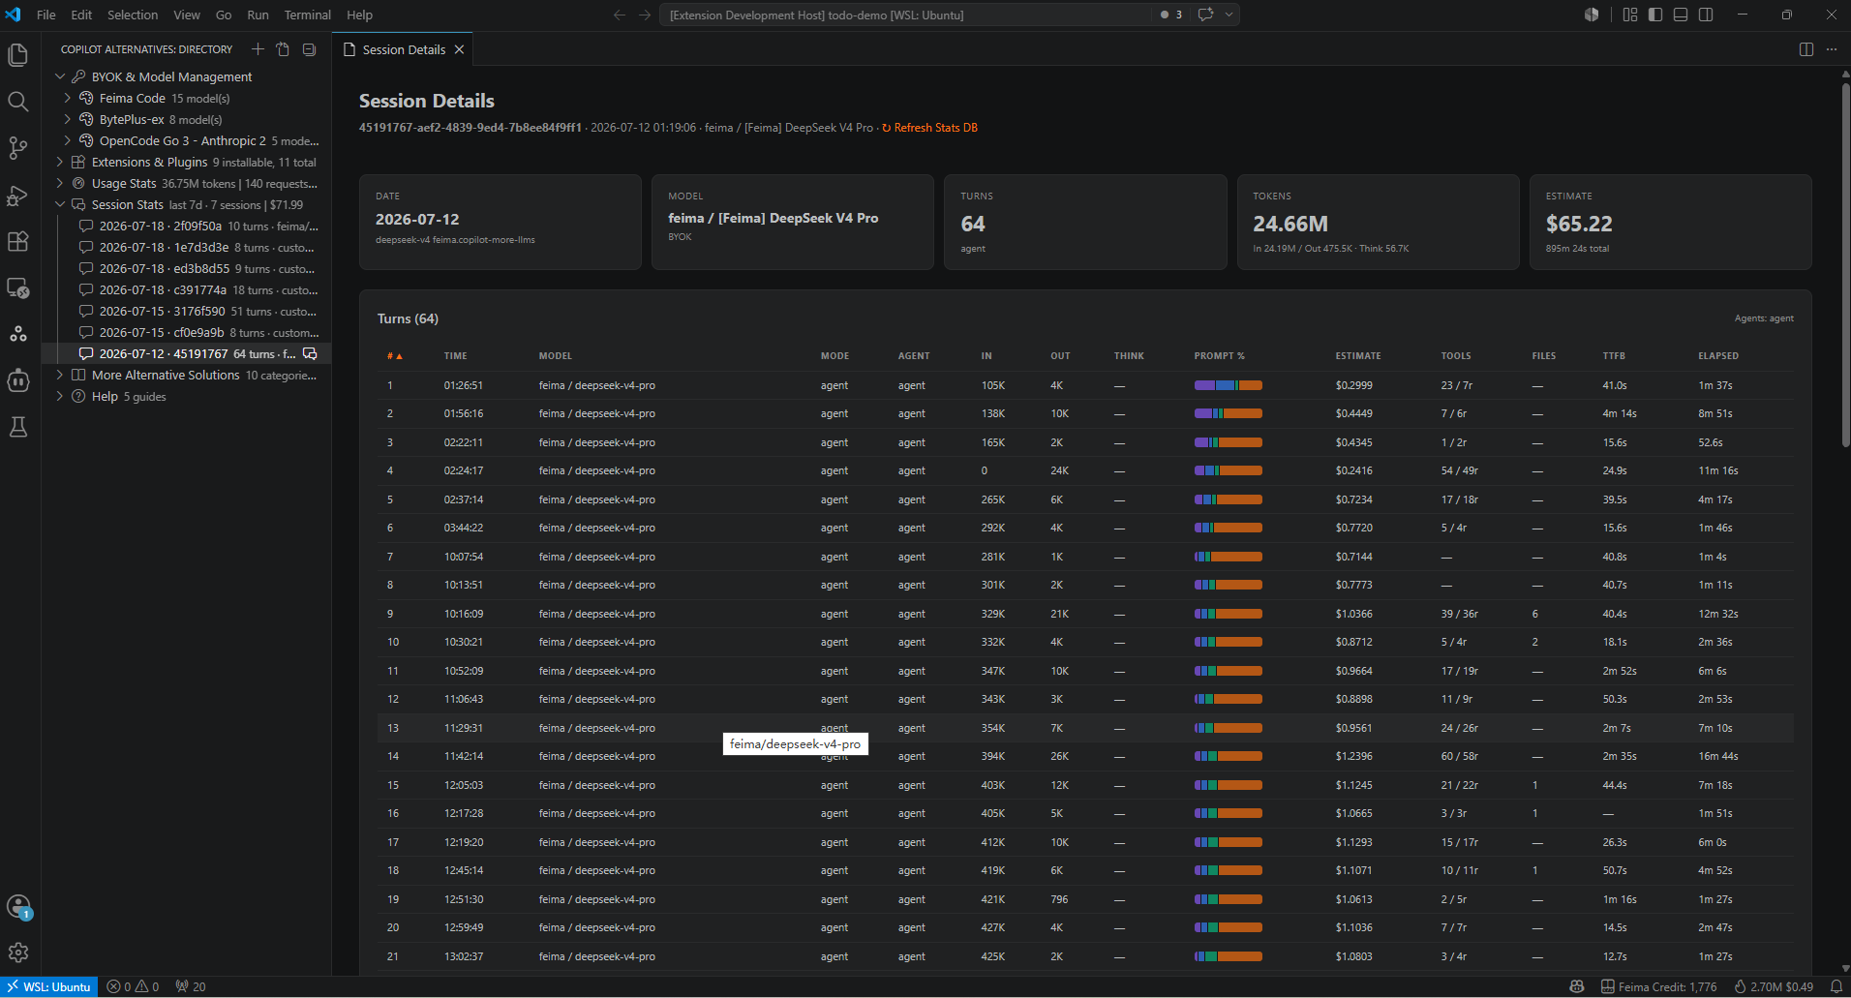Open the Selection menu
1851x998 pixels.
tap(133, 15)
